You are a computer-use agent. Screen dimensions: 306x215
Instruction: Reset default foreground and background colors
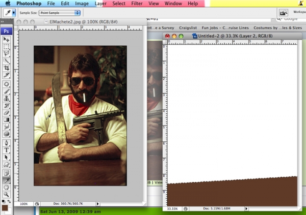pyautogui.click(x=4, y=201)
